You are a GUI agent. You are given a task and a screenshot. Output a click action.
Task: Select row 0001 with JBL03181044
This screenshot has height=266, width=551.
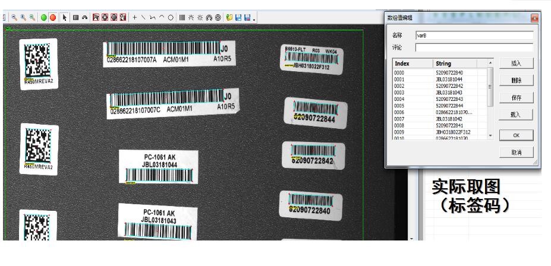(440, 80)
